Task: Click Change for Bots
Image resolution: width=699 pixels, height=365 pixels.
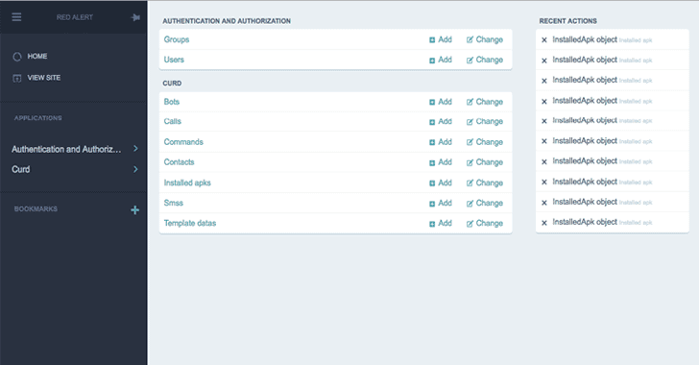Action: tap(485, 102)
